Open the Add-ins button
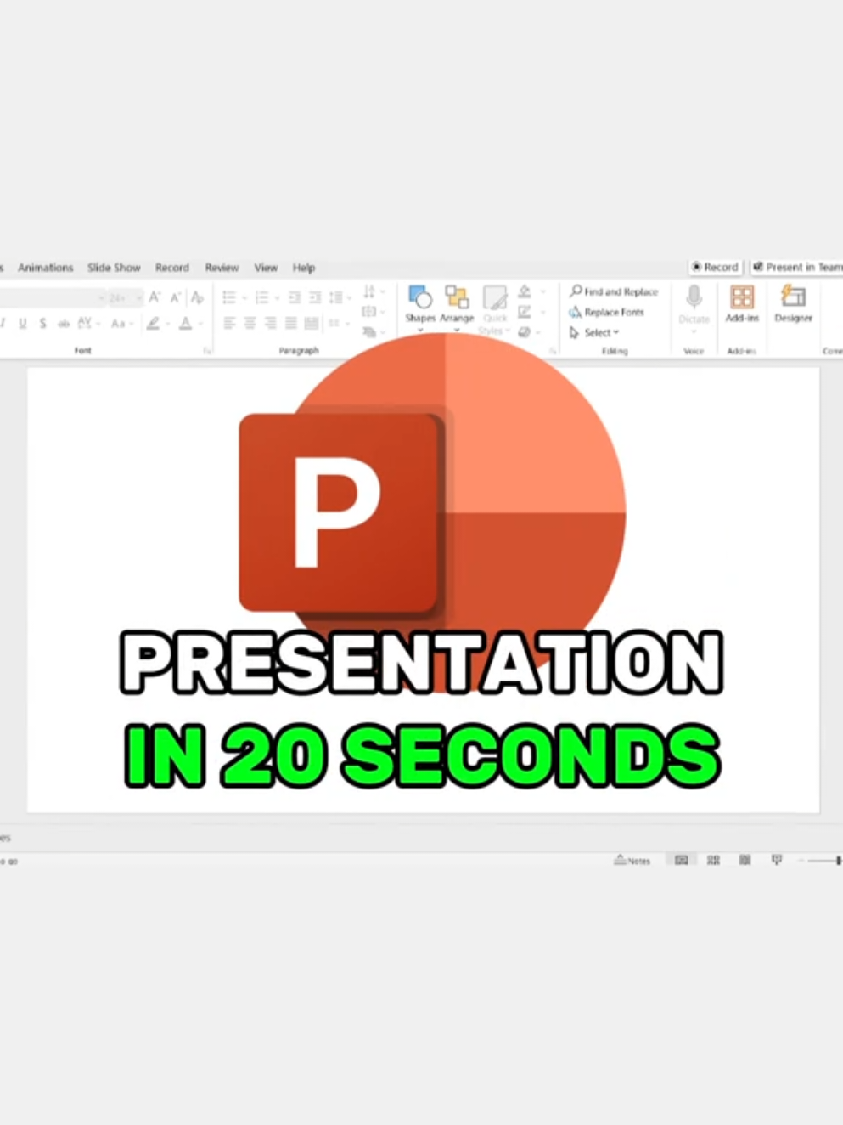The height and width of the screenshot is (1125, 843). click(x=742, y=303)
